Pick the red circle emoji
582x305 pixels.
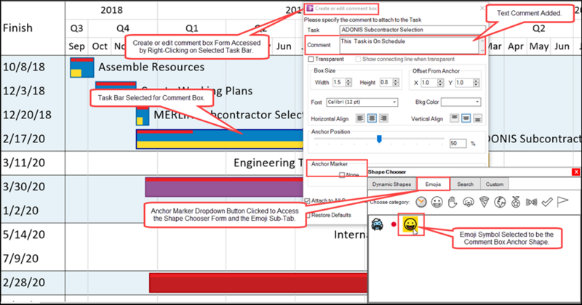pos(394,224)
